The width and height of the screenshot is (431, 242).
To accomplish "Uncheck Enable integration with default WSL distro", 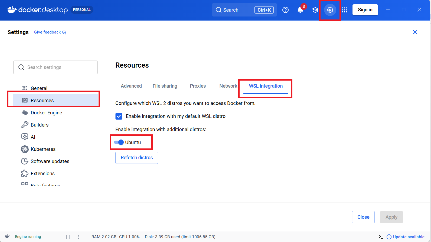I will (x=119, y=116).
